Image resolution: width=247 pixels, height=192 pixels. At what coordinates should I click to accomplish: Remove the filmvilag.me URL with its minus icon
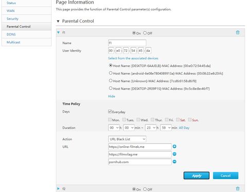(174, 154)
